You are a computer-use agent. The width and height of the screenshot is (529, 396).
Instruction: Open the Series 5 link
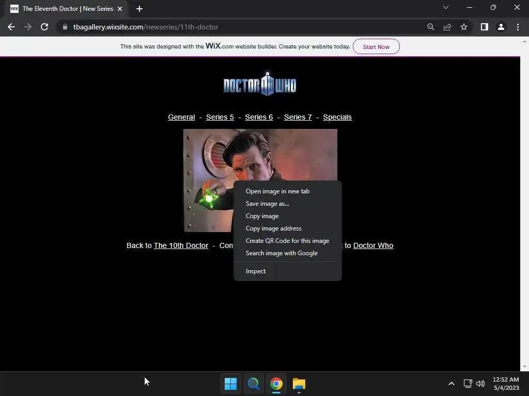tap(220, 117)
